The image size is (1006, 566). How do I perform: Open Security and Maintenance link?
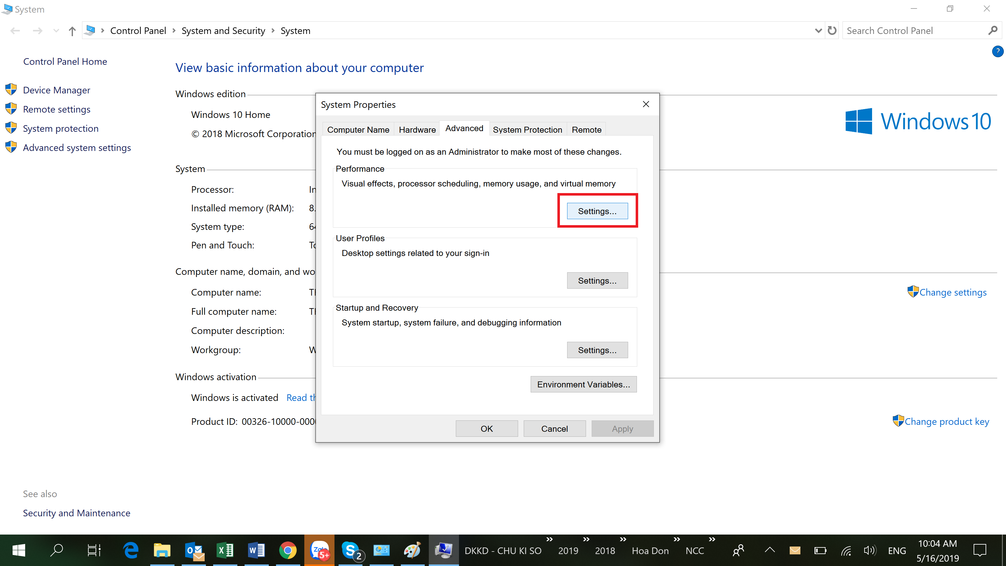[76, 513]
